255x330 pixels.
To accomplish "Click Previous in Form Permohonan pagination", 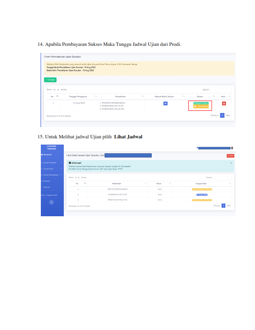I will [215, 115].
